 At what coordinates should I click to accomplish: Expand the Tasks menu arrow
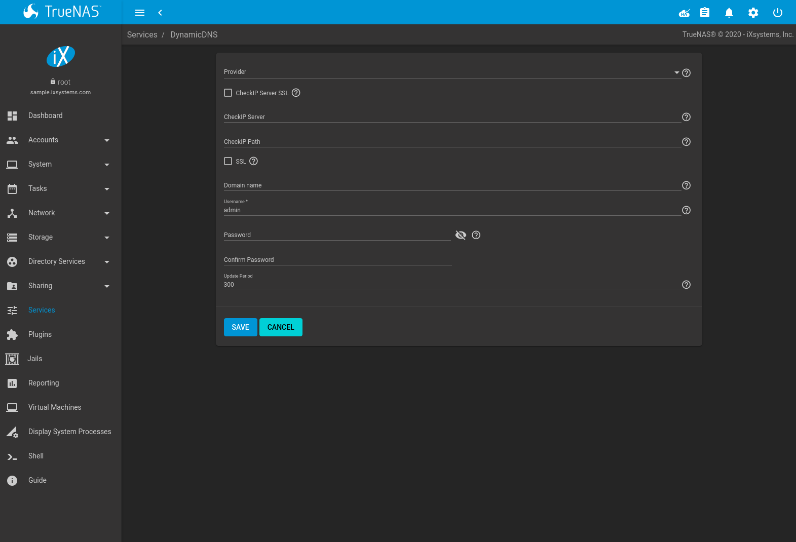click(x=107, y=189)
